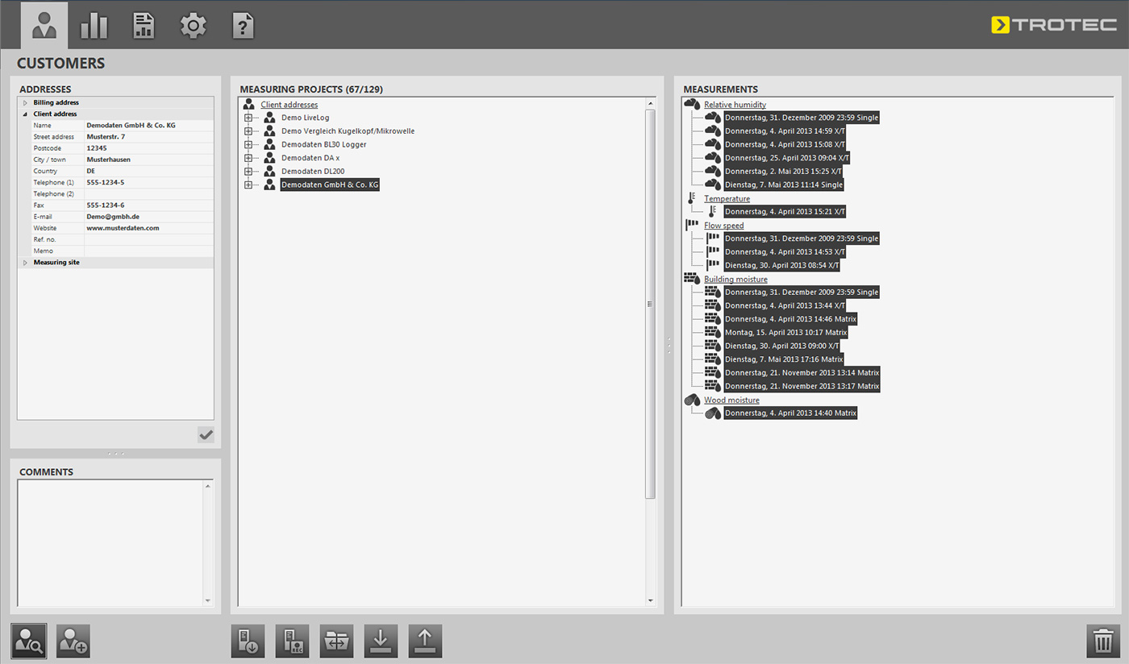Click the Flow speed flag category icon
The image size is (1129, 664).
point(692,225)
